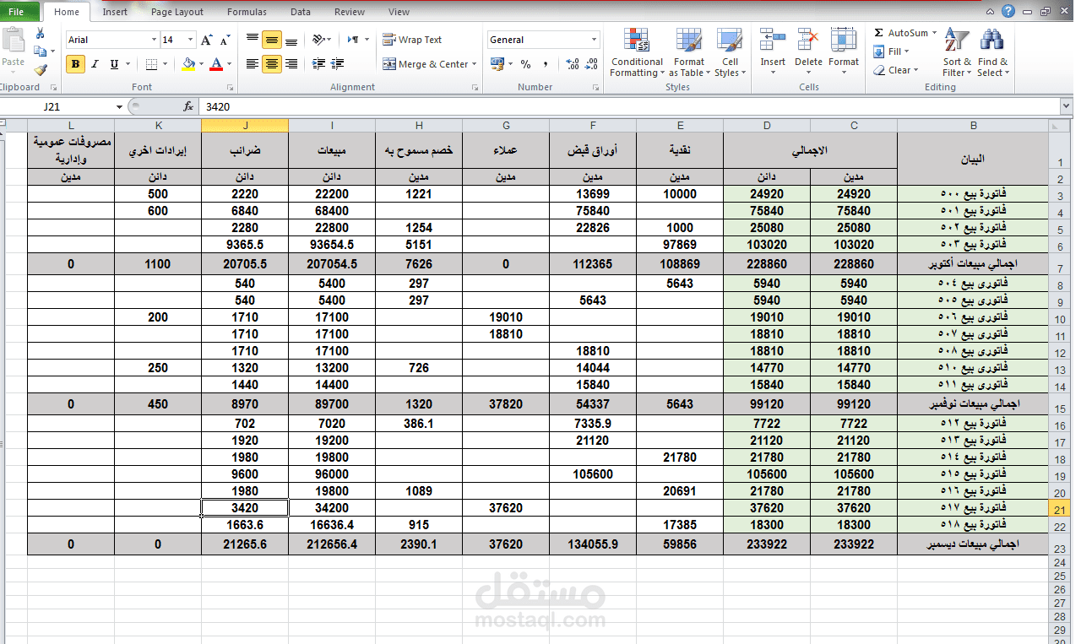Viewport: 1081px width, 644px height.
Task: Shrink font size with decrease font icon
Action: click(x=225, y=40)
